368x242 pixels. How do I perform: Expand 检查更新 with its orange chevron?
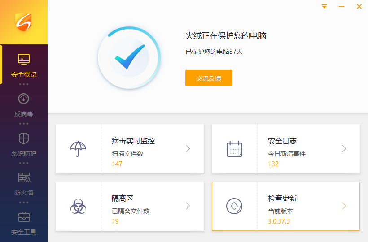pyautogui.click(x=344, y=206)
